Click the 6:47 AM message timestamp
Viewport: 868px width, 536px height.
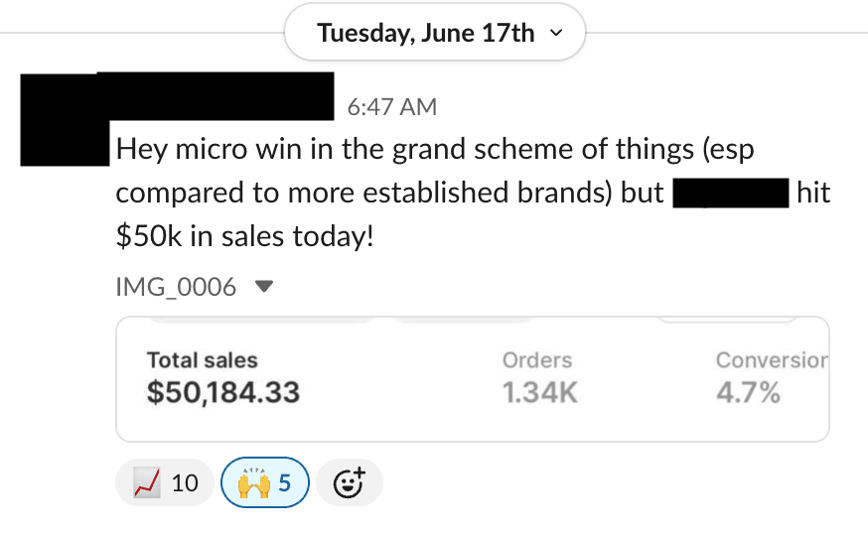coord(391,106)
